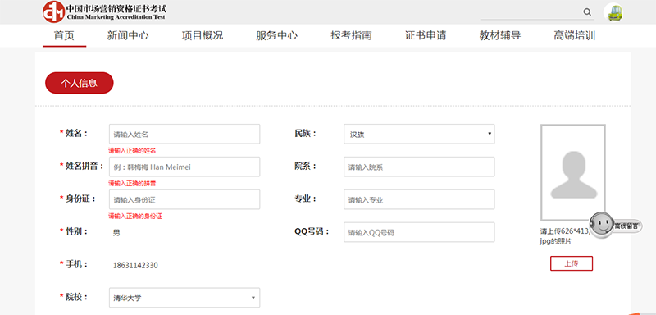Click the 上传 photo button
This screenshot has height=315, width=656.
coord(572,263)
